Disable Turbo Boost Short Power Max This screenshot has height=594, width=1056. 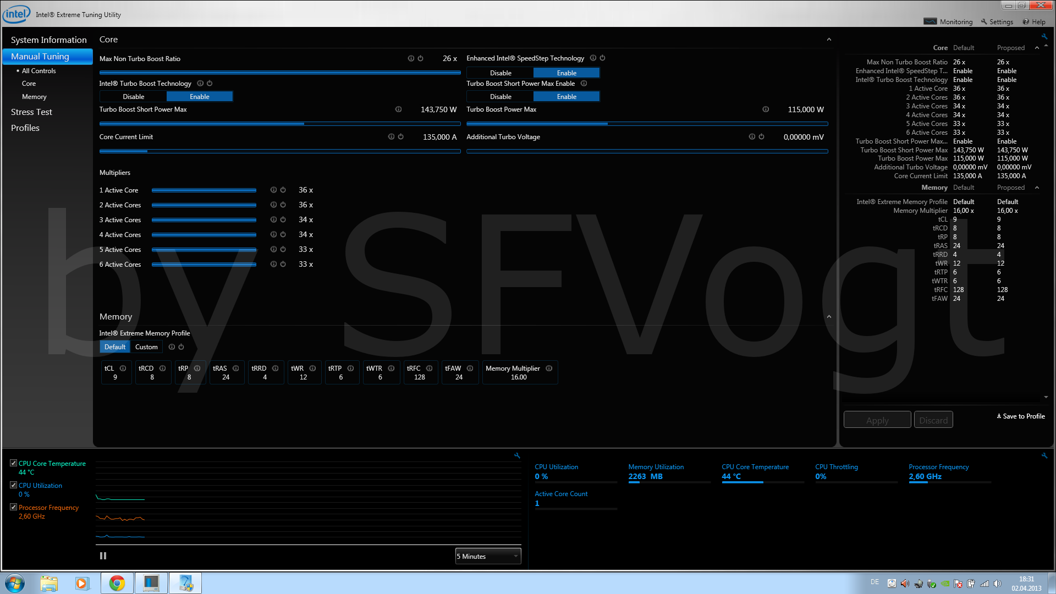click(501, 97)
